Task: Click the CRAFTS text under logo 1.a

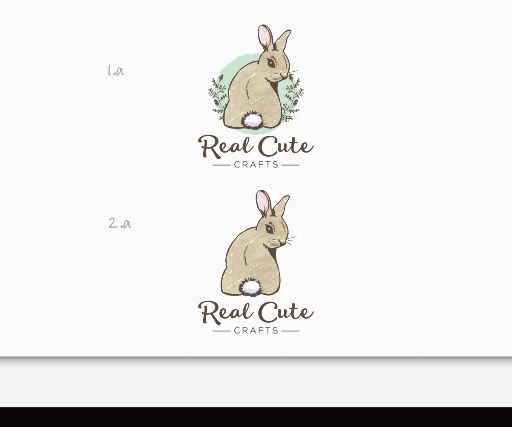Action: (x=256, y=164)
